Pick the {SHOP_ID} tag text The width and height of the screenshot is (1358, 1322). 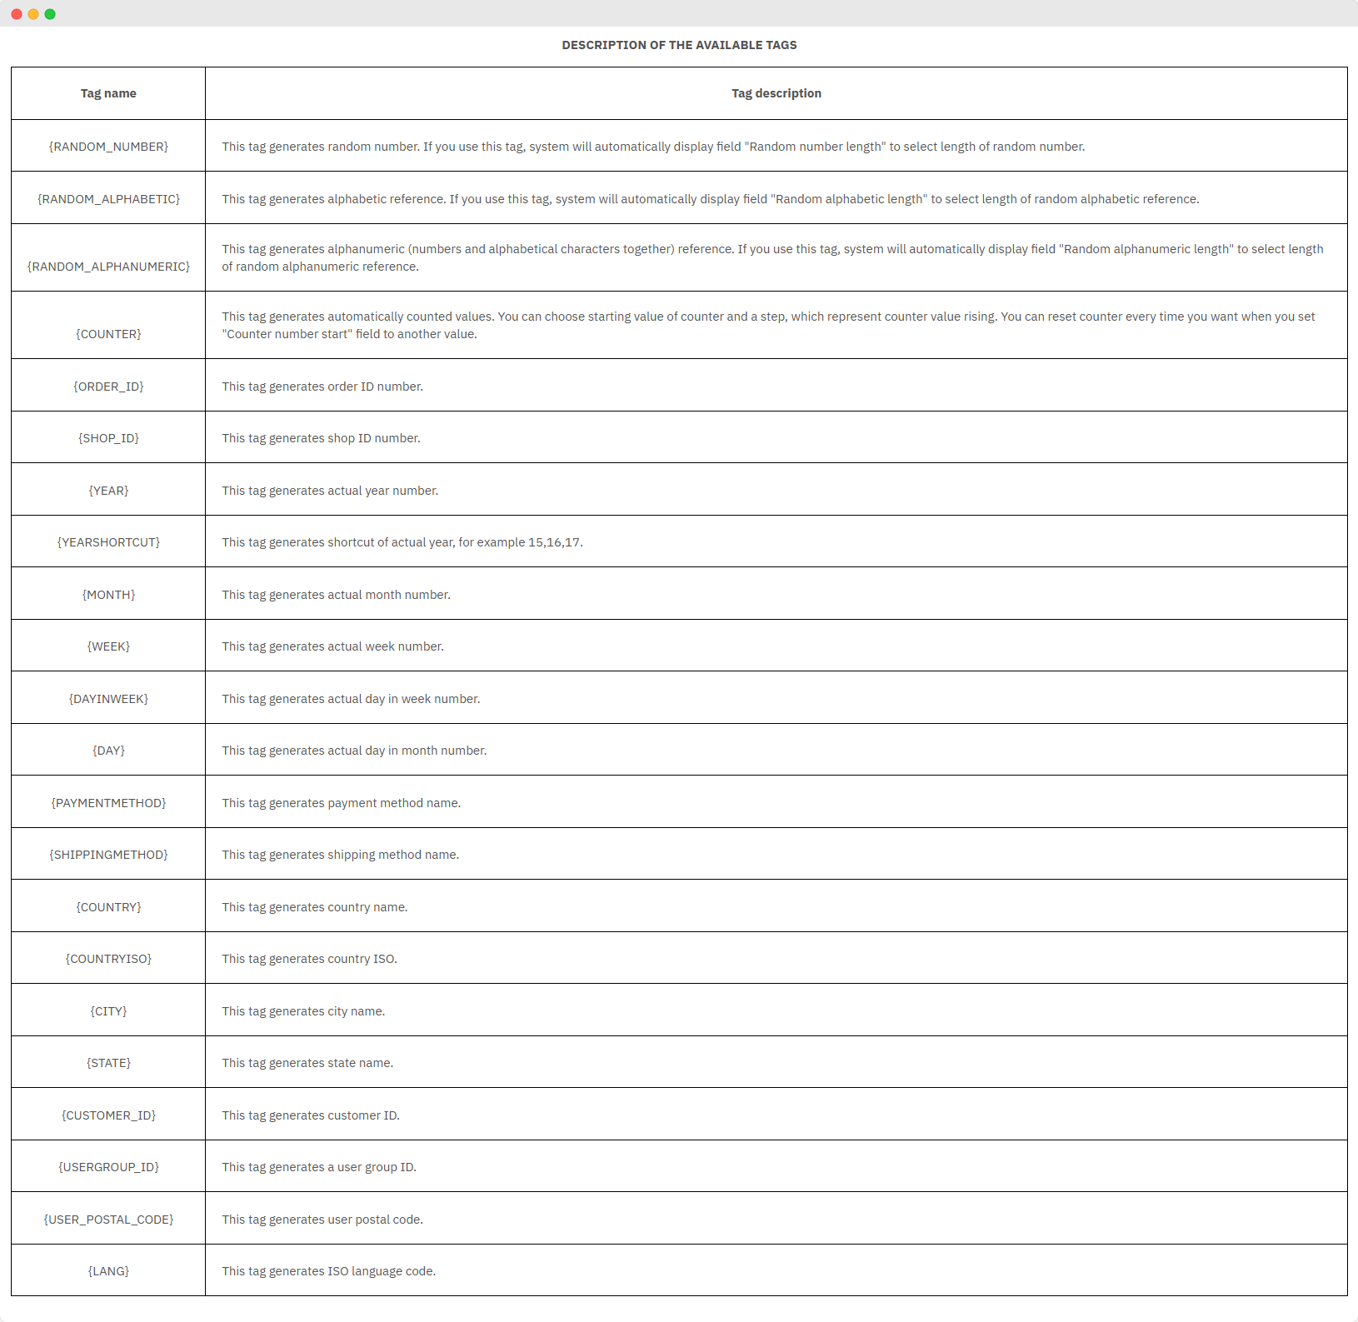[108, 438]
